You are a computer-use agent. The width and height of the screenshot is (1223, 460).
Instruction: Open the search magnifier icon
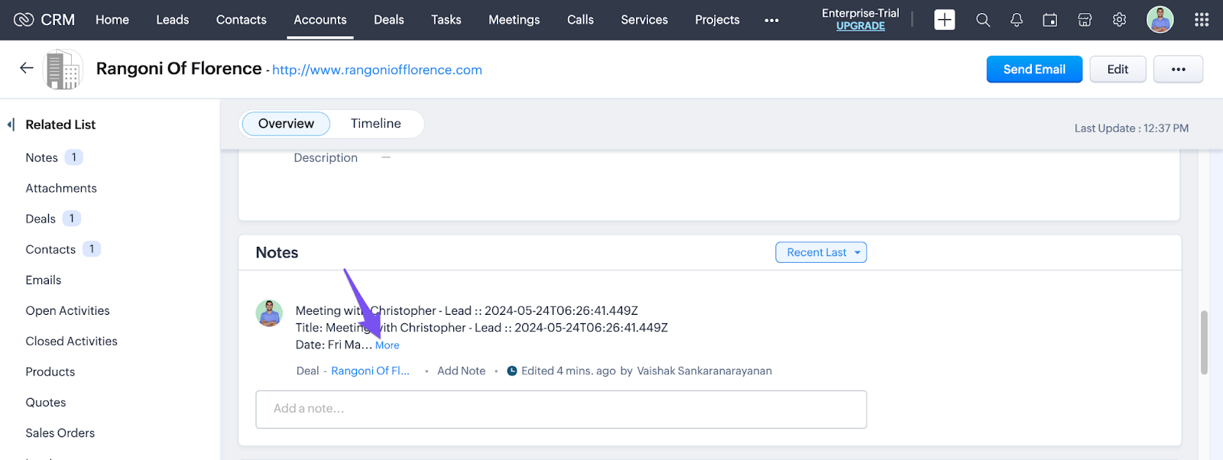click(x=983, y=20)
